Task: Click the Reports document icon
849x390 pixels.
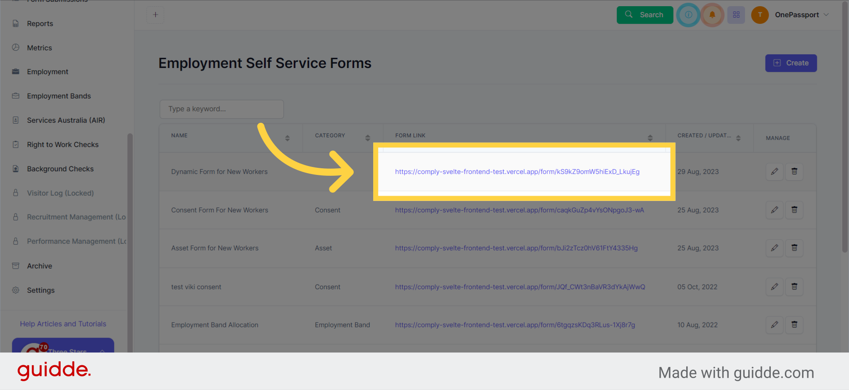Action: click(x=15, y=23)
